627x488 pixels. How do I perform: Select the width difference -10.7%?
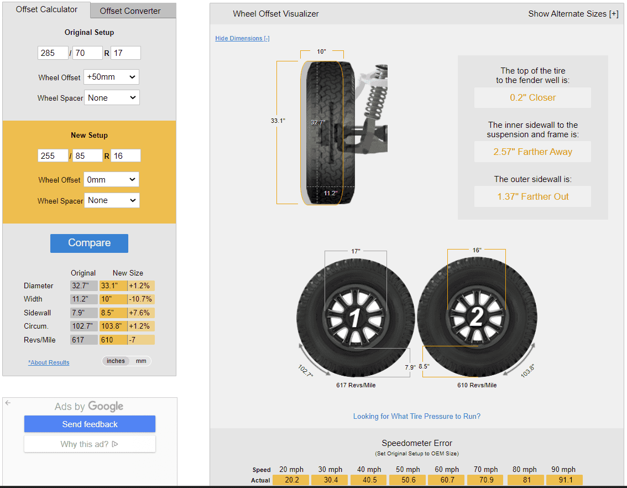click(x=141, y=299)
